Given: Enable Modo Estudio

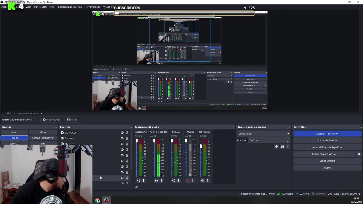Looking at the screenshot, I should pos(327,161).
